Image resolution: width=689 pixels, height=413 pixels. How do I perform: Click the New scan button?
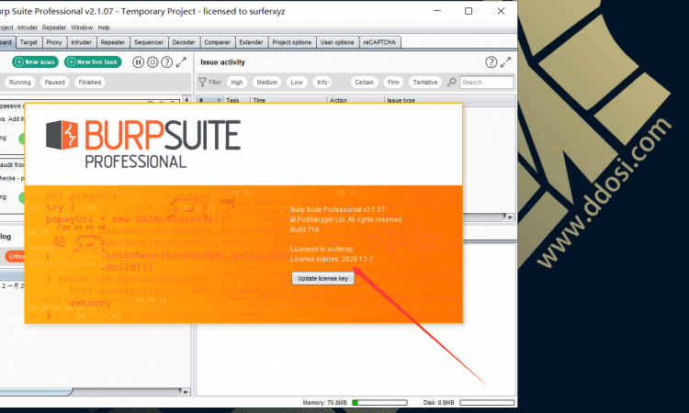[x=35, y=61]
